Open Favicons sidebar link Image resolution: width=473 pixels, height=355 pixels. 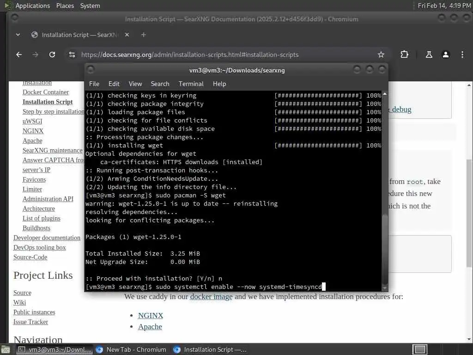[x=34, y=179]
